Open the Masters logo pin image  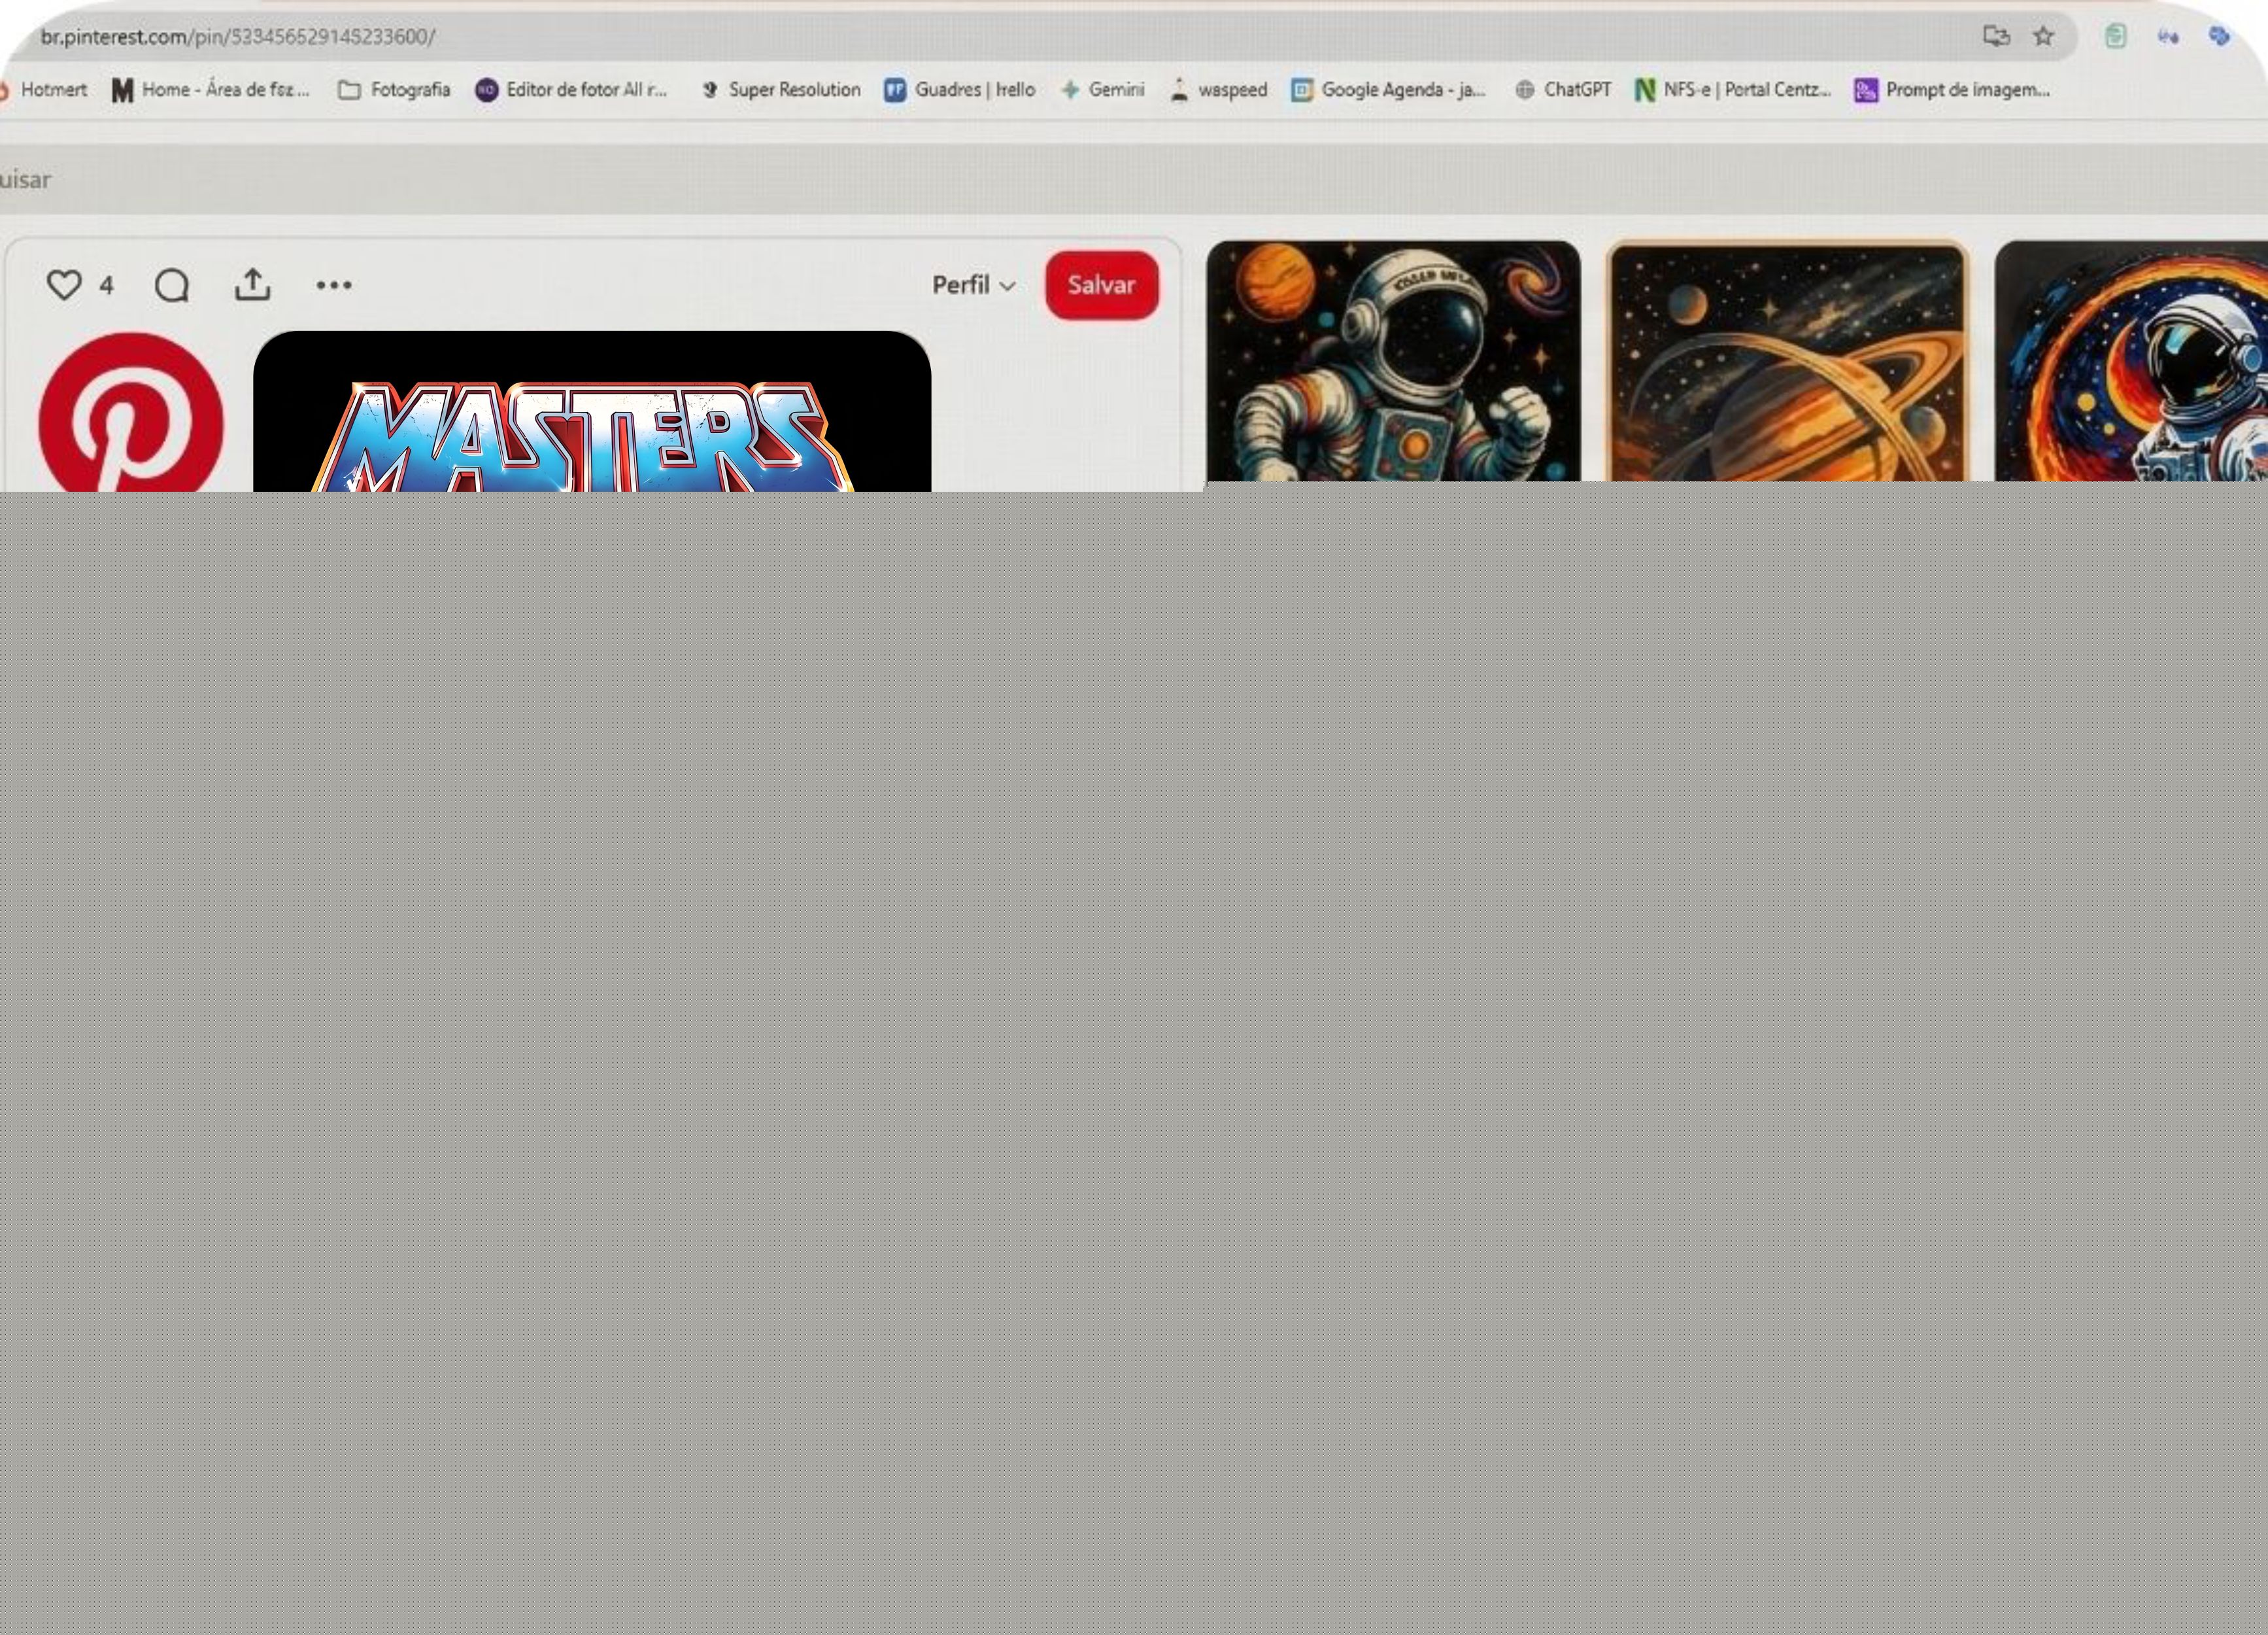(592, 411)
